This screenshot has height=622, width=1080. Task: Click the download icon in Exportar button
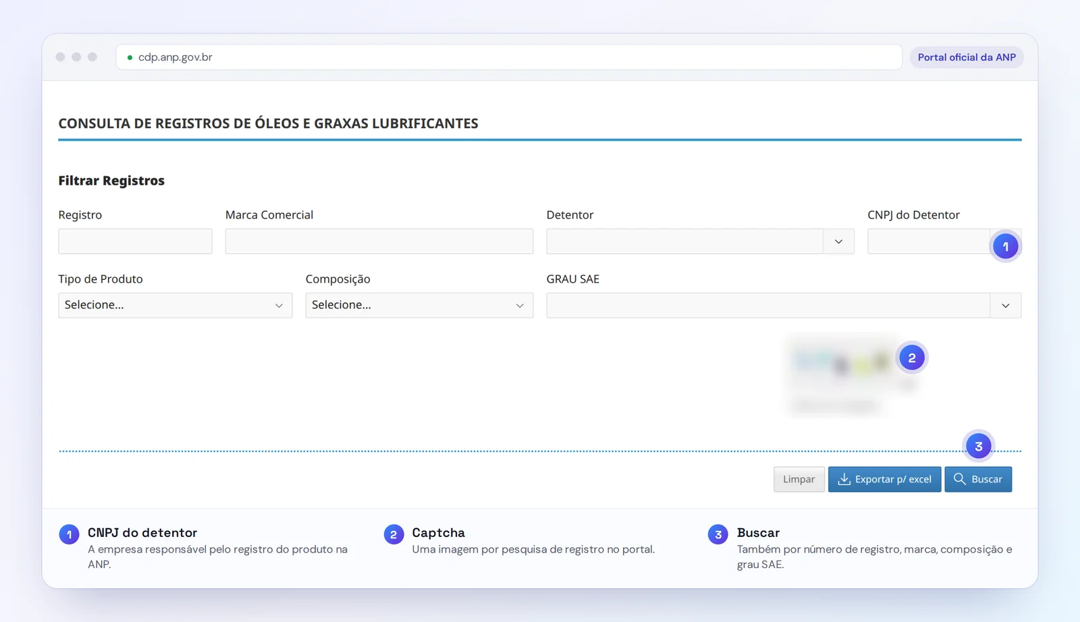pyautogui.click(x=844, y=479)
